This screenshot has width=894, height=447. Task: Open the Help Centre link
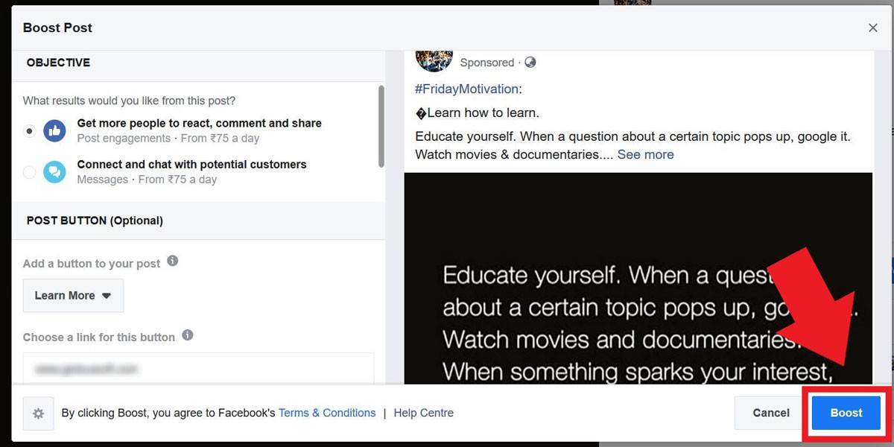423,413
